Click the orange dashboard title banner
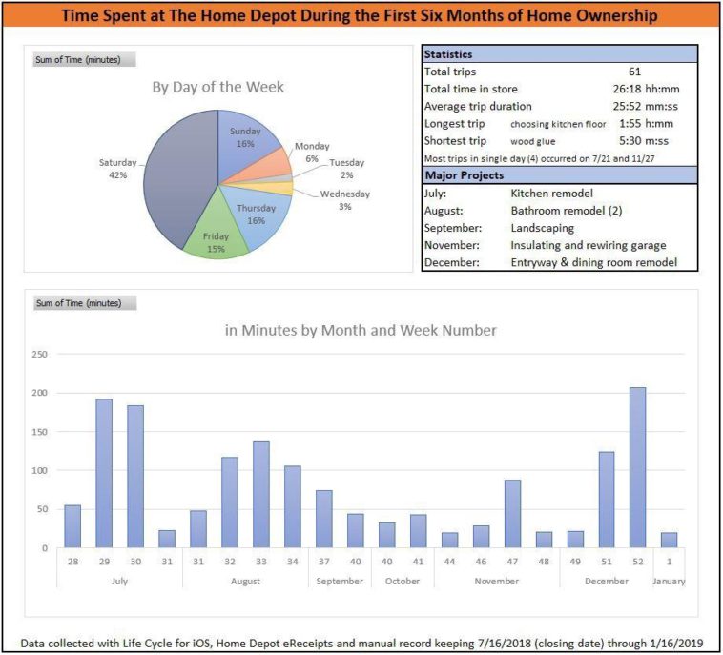Image resolution: width=723 pixels, height=655 pixels. pos(361,16)
